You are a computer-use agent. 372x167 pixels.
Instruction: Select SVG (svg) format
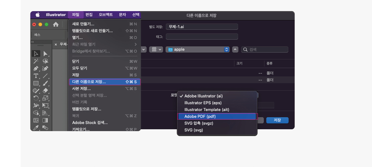click(x=217, y=130)
